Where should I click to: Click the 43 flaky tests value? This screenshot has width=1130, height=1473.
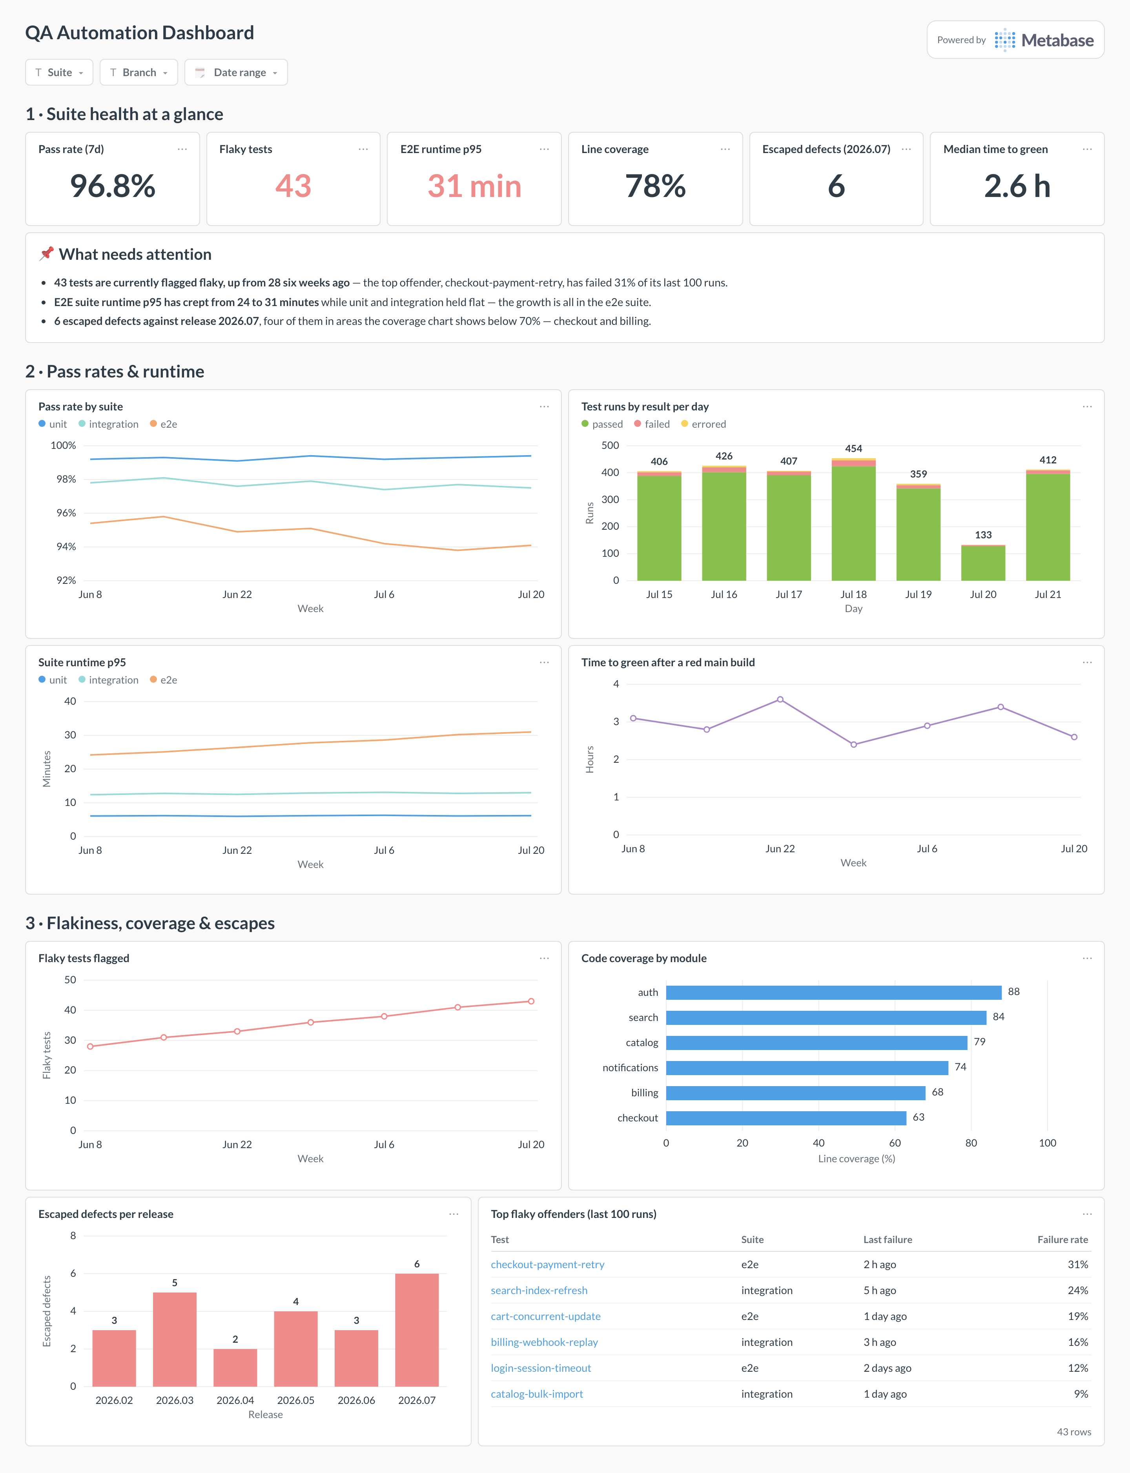click(x=293, y=186)
